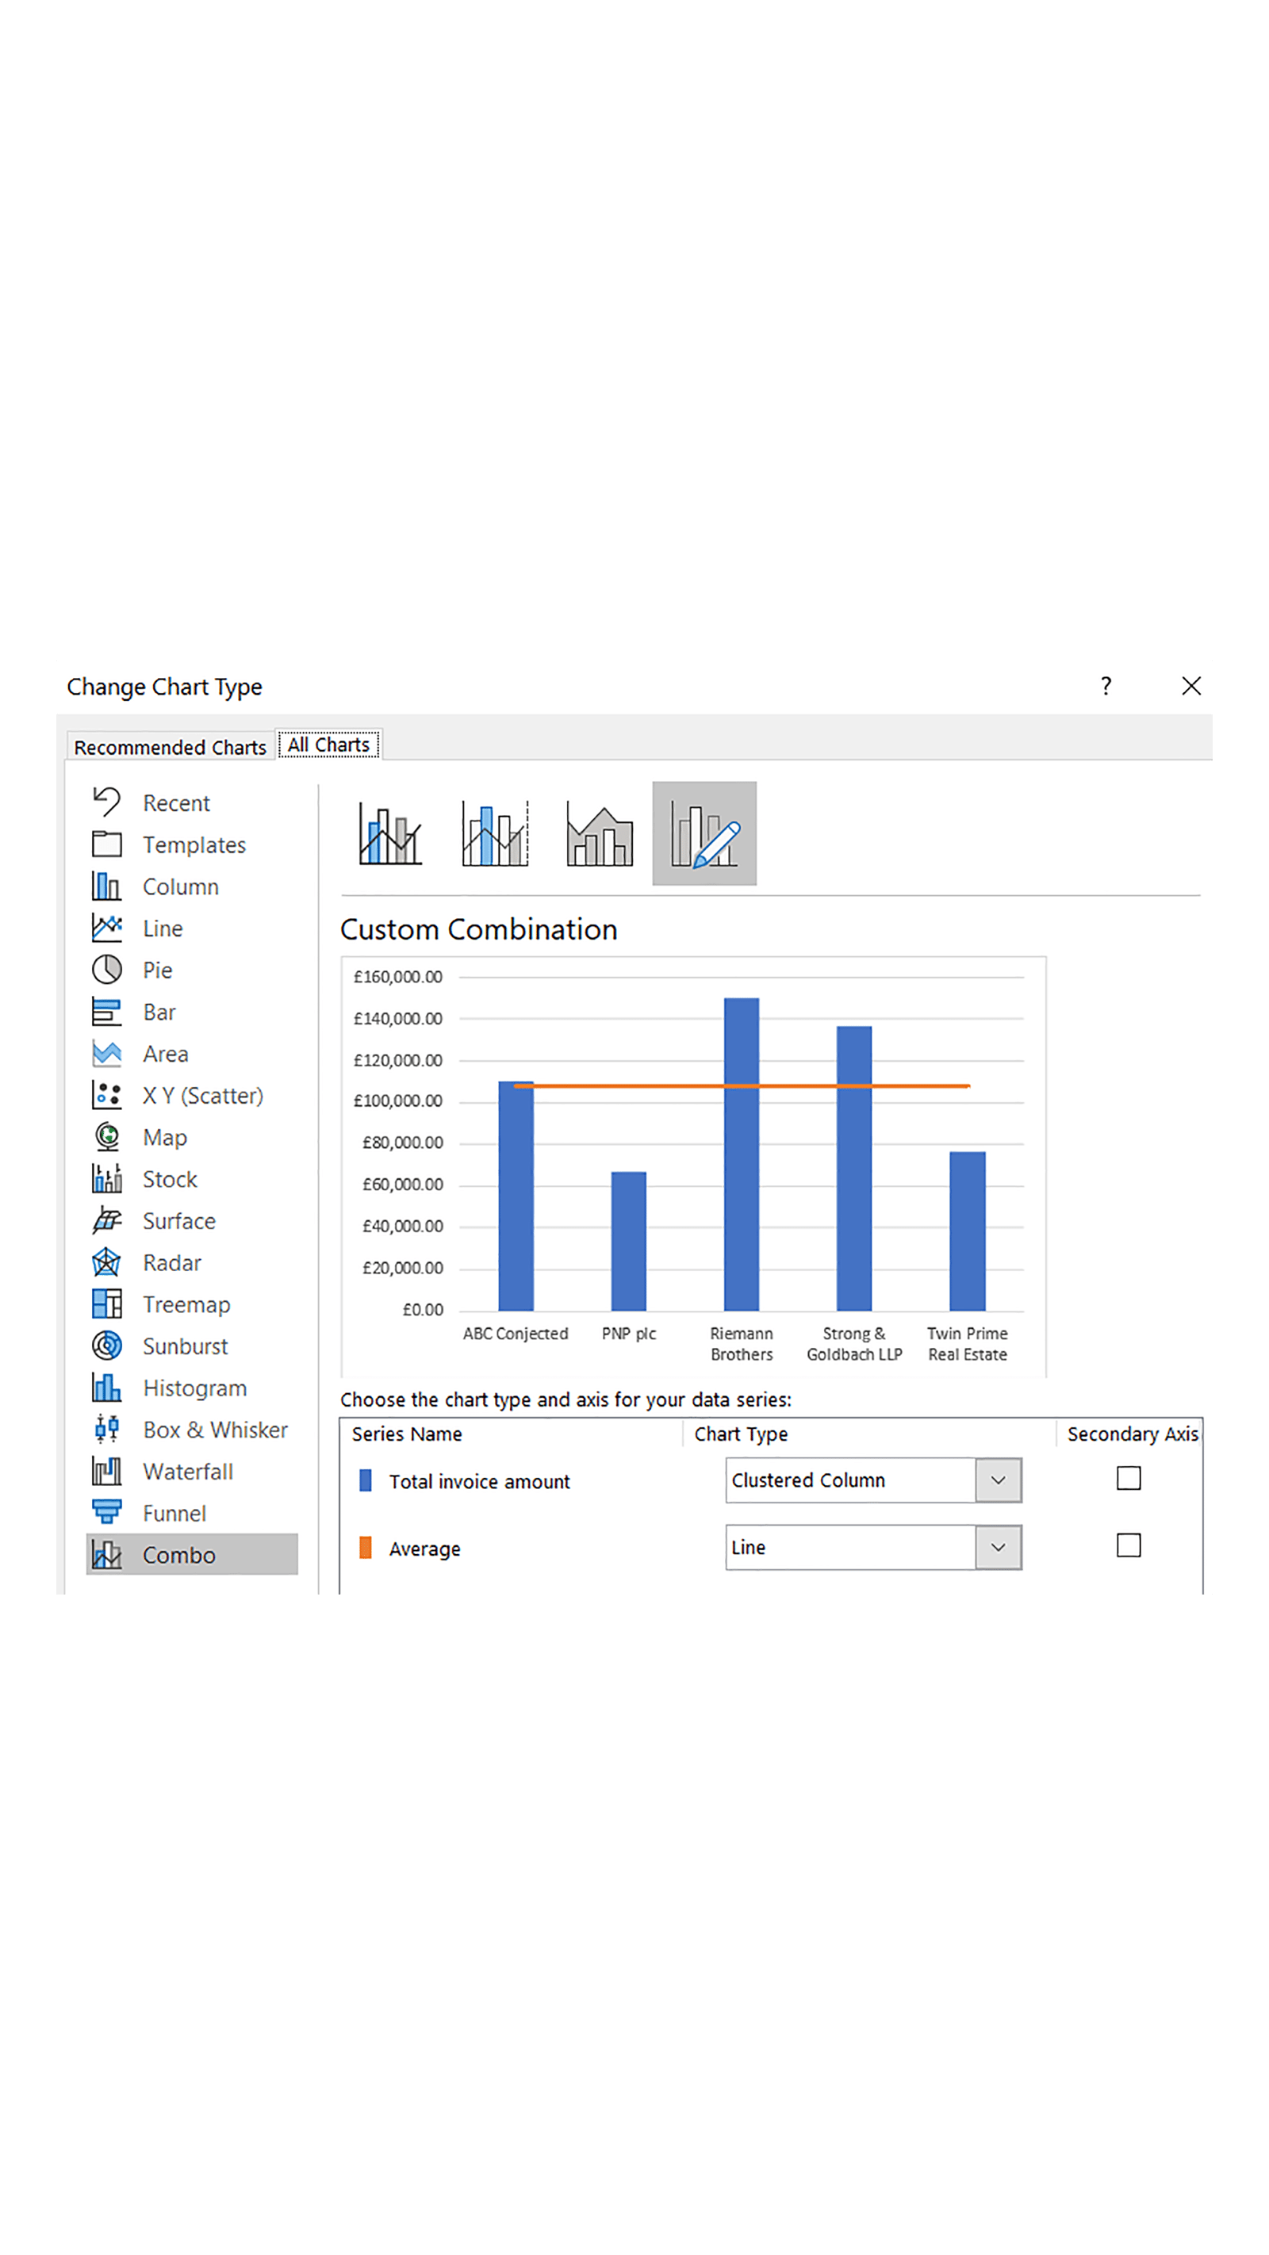Screen dimensions: 1269x2255
Task: Click the help question mark button
Action: pos(1106,685)
